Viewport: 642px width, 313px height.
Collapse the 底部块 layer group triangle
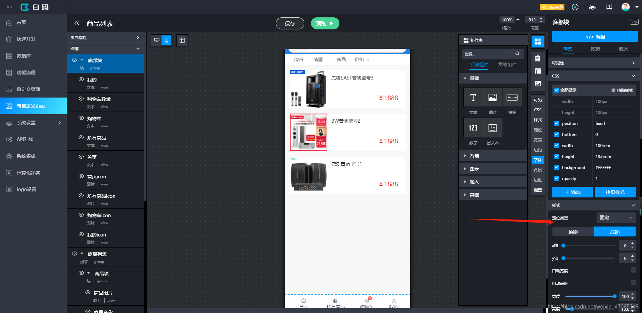pyautogui.click(x=82, y=60)
